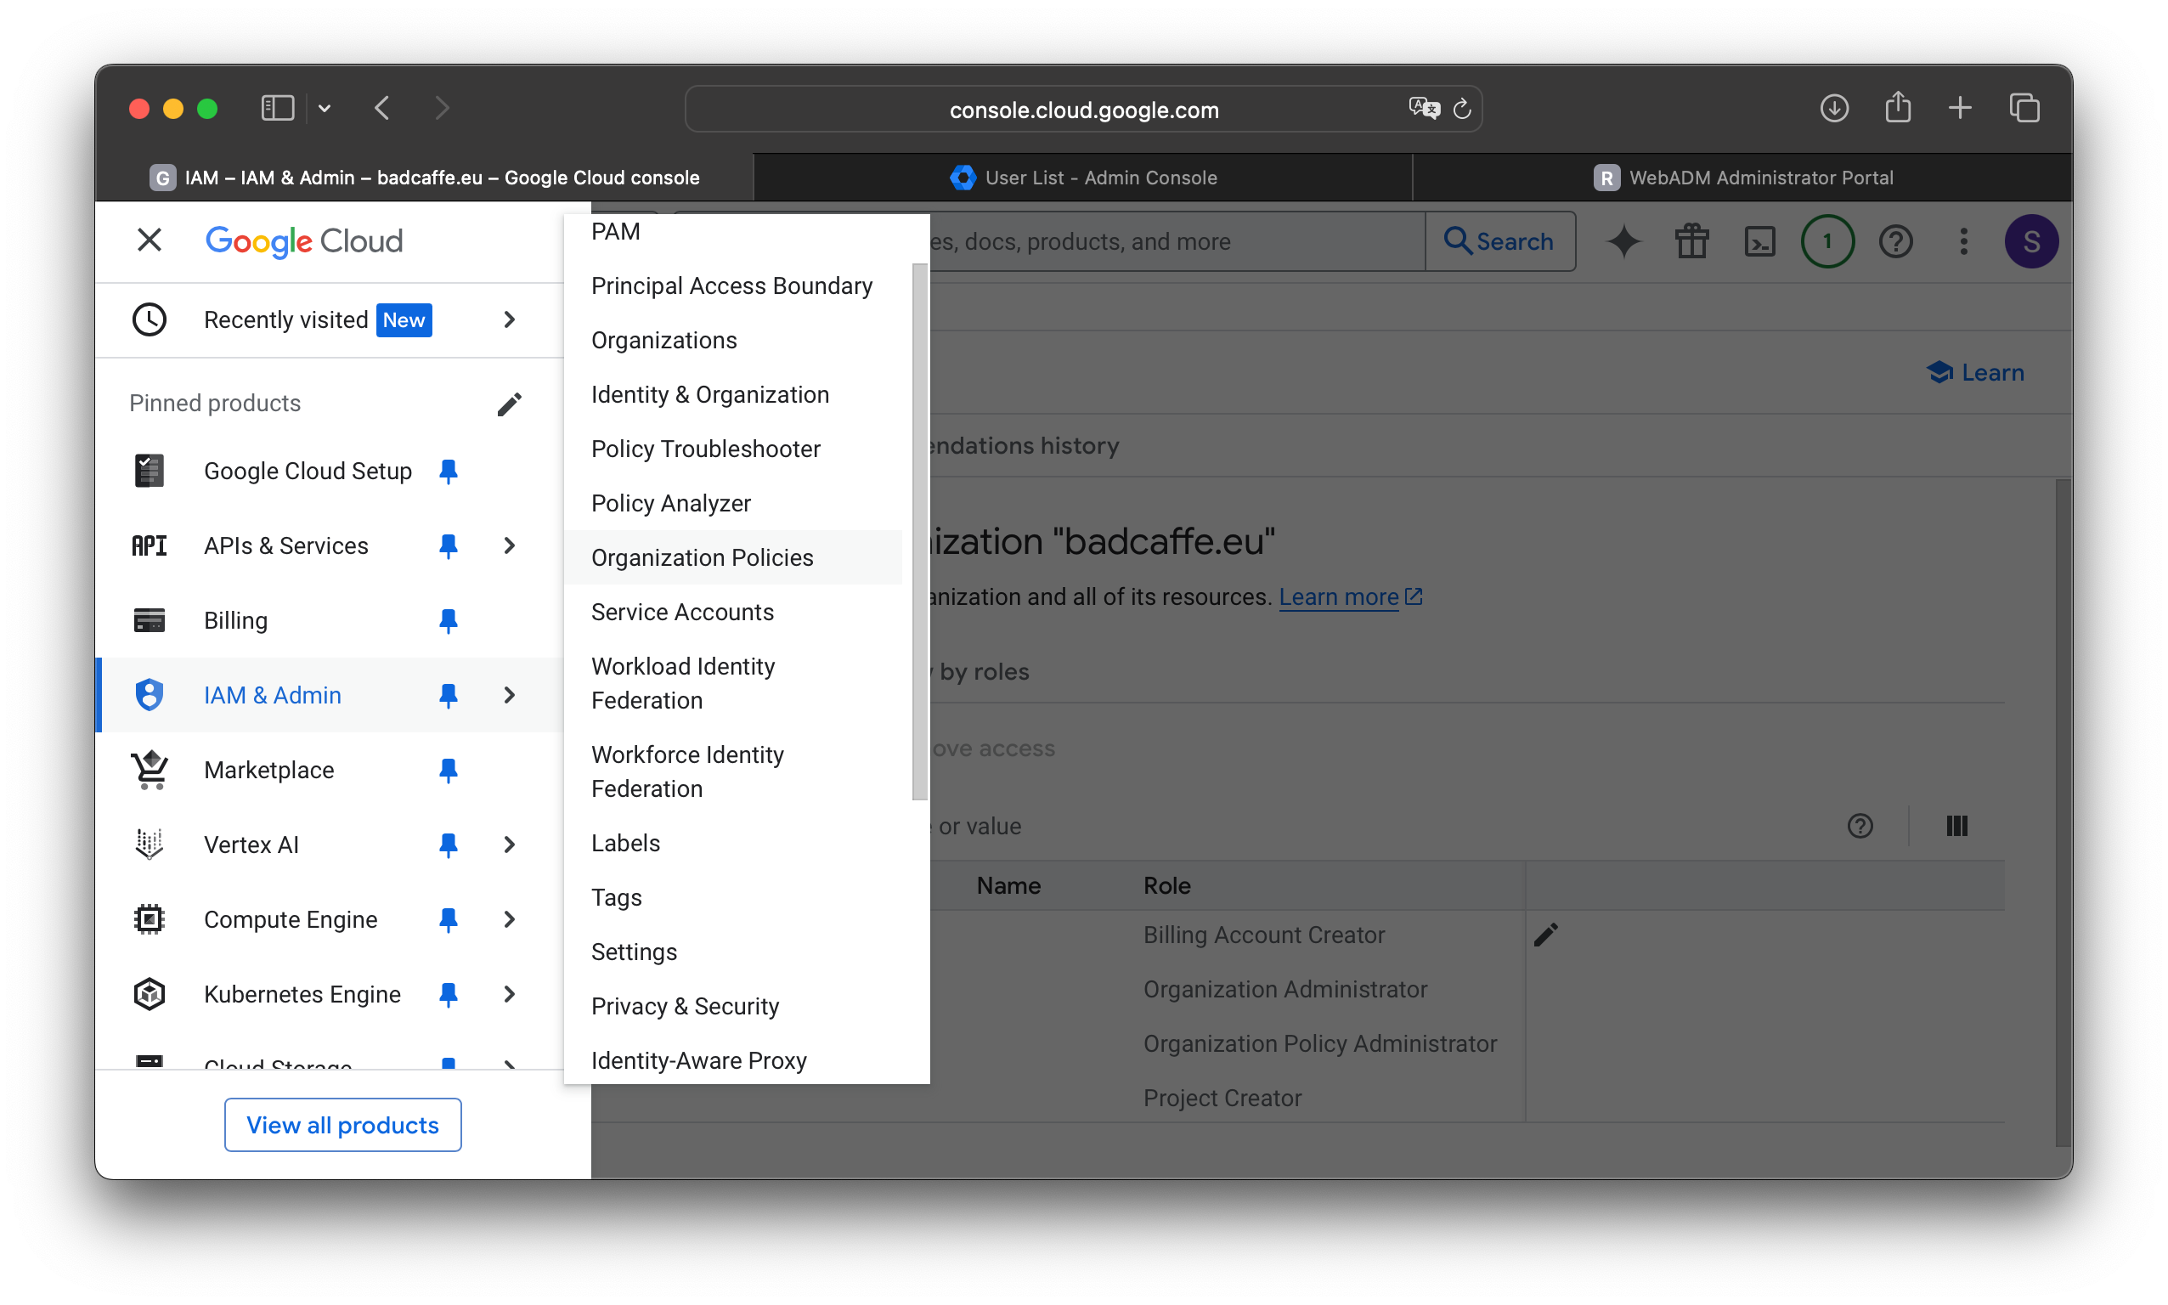The image size is (2168, 1305).
Task: Edit the principal with the pencil icon in the table
Action: click(x=1545, y=935)
